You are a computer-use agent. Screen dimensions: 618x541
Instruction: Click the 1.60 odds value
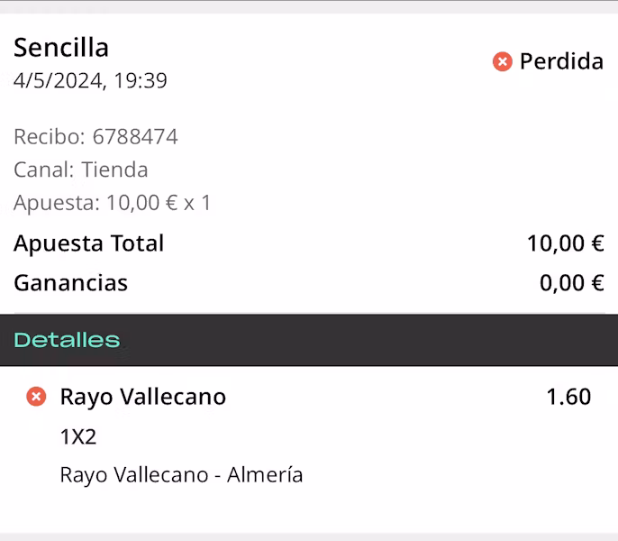(x=568, y=397)
